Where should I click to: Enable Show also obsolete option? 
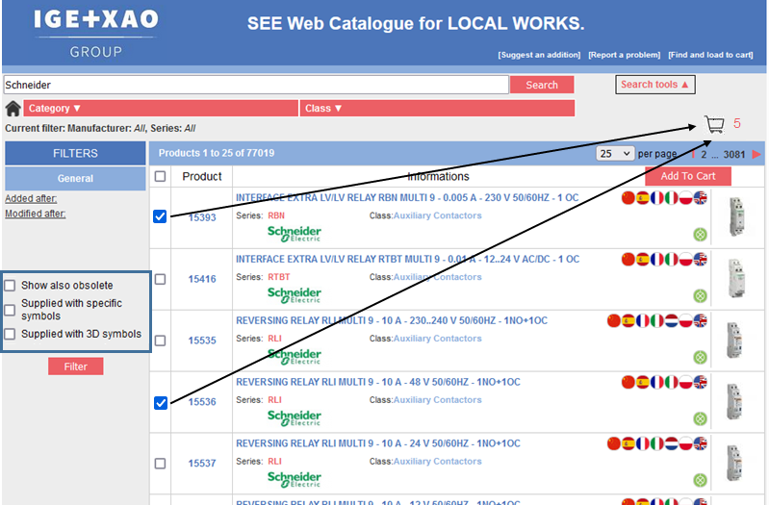pyautogui.click(x=10, y=286)
